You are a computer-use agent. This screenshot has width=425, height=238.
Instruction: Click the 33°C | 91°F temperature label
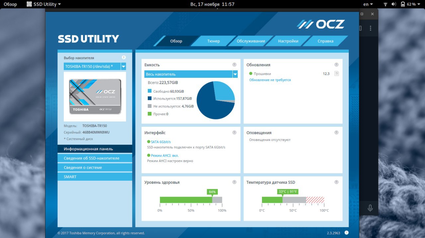click(288, 192)
